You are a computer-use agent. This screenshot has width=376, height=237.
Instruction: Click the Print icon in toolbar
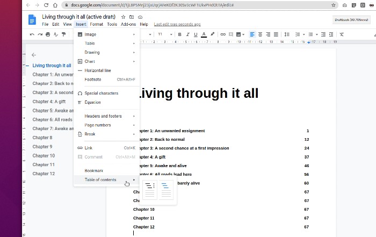click(48, 34)
